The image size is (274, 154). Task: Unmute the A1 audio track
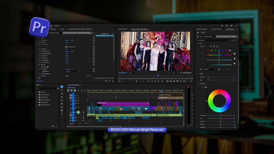78,112
